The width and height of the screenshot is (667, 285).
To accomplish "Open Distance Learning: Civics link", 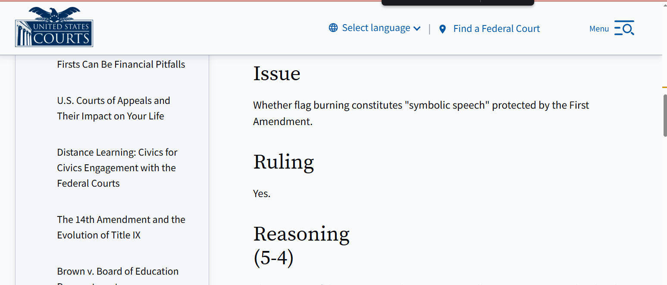I will tap(117, 168).
